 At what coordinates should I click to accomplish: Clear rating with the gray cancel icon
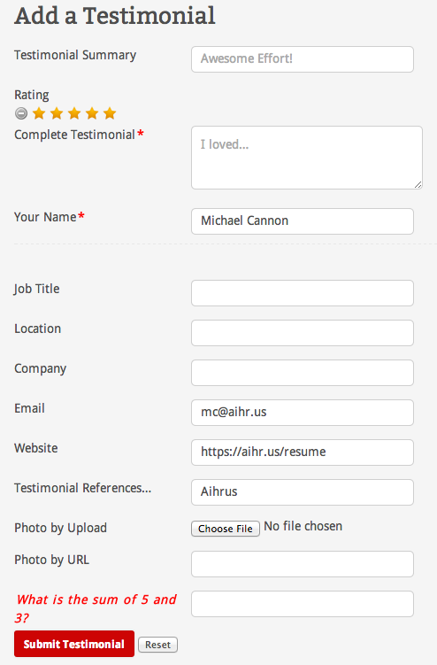(x=20, y=113)
